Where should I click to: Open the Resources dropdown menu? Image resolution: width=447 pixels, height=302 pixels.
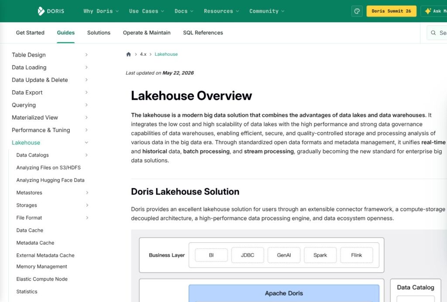(221, 11)
